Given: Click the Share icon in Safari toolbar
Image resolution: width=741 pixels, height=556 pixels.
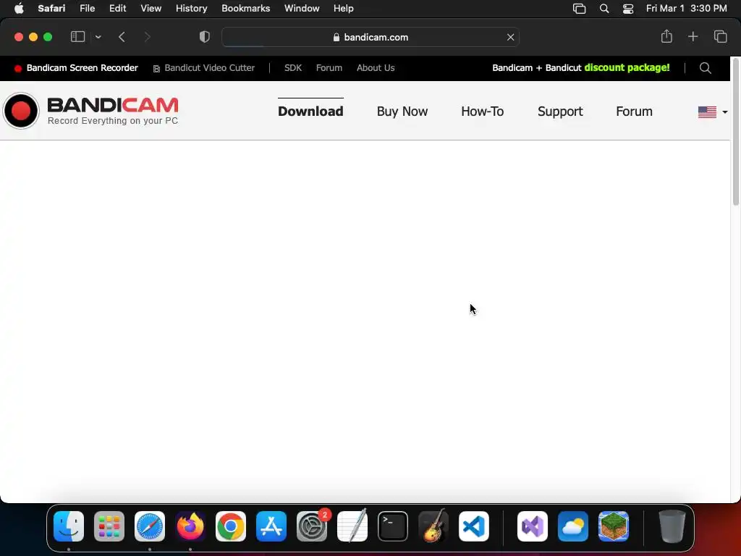Looking at the screenshot, I should [x=666, y=36].
